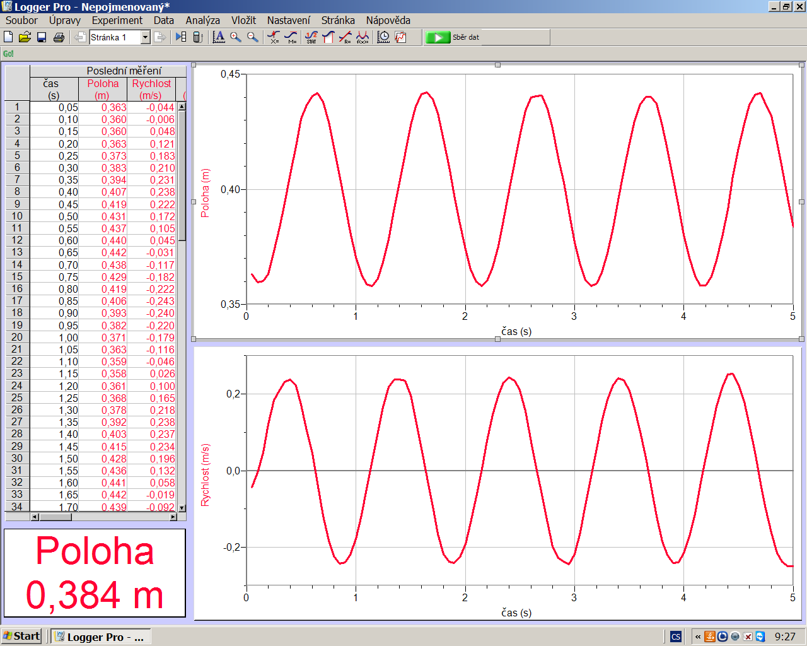This screenshot has height=646, width=807.
Task: Create a new file with the blank page icon
Action: [x=9, y=37]
